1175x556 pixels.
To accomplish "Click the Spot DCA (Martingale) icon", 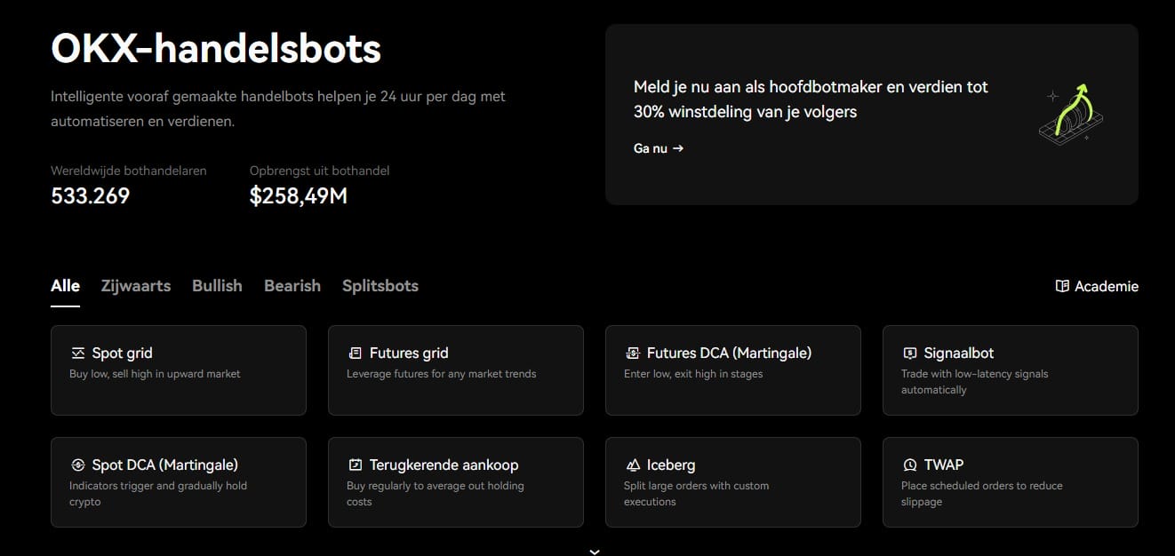I will [x=77, y=465].
